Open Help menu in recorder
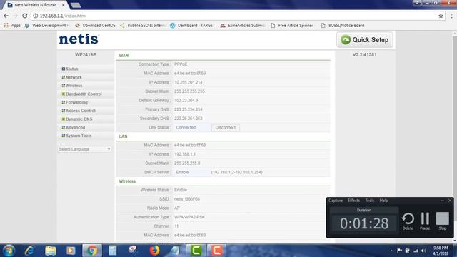Viewport: 457px width, 257px height. tap(383, 201)
